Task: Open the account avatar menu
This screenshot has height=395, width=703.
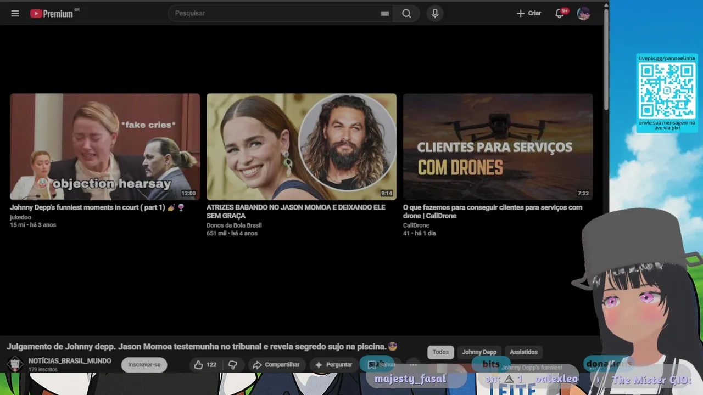Action: tap(583, 13)
